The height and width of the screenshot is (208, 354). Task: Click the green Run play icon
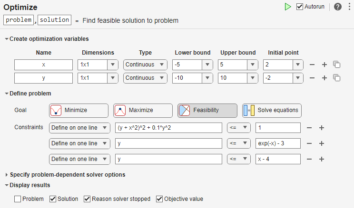coord(287,7)
